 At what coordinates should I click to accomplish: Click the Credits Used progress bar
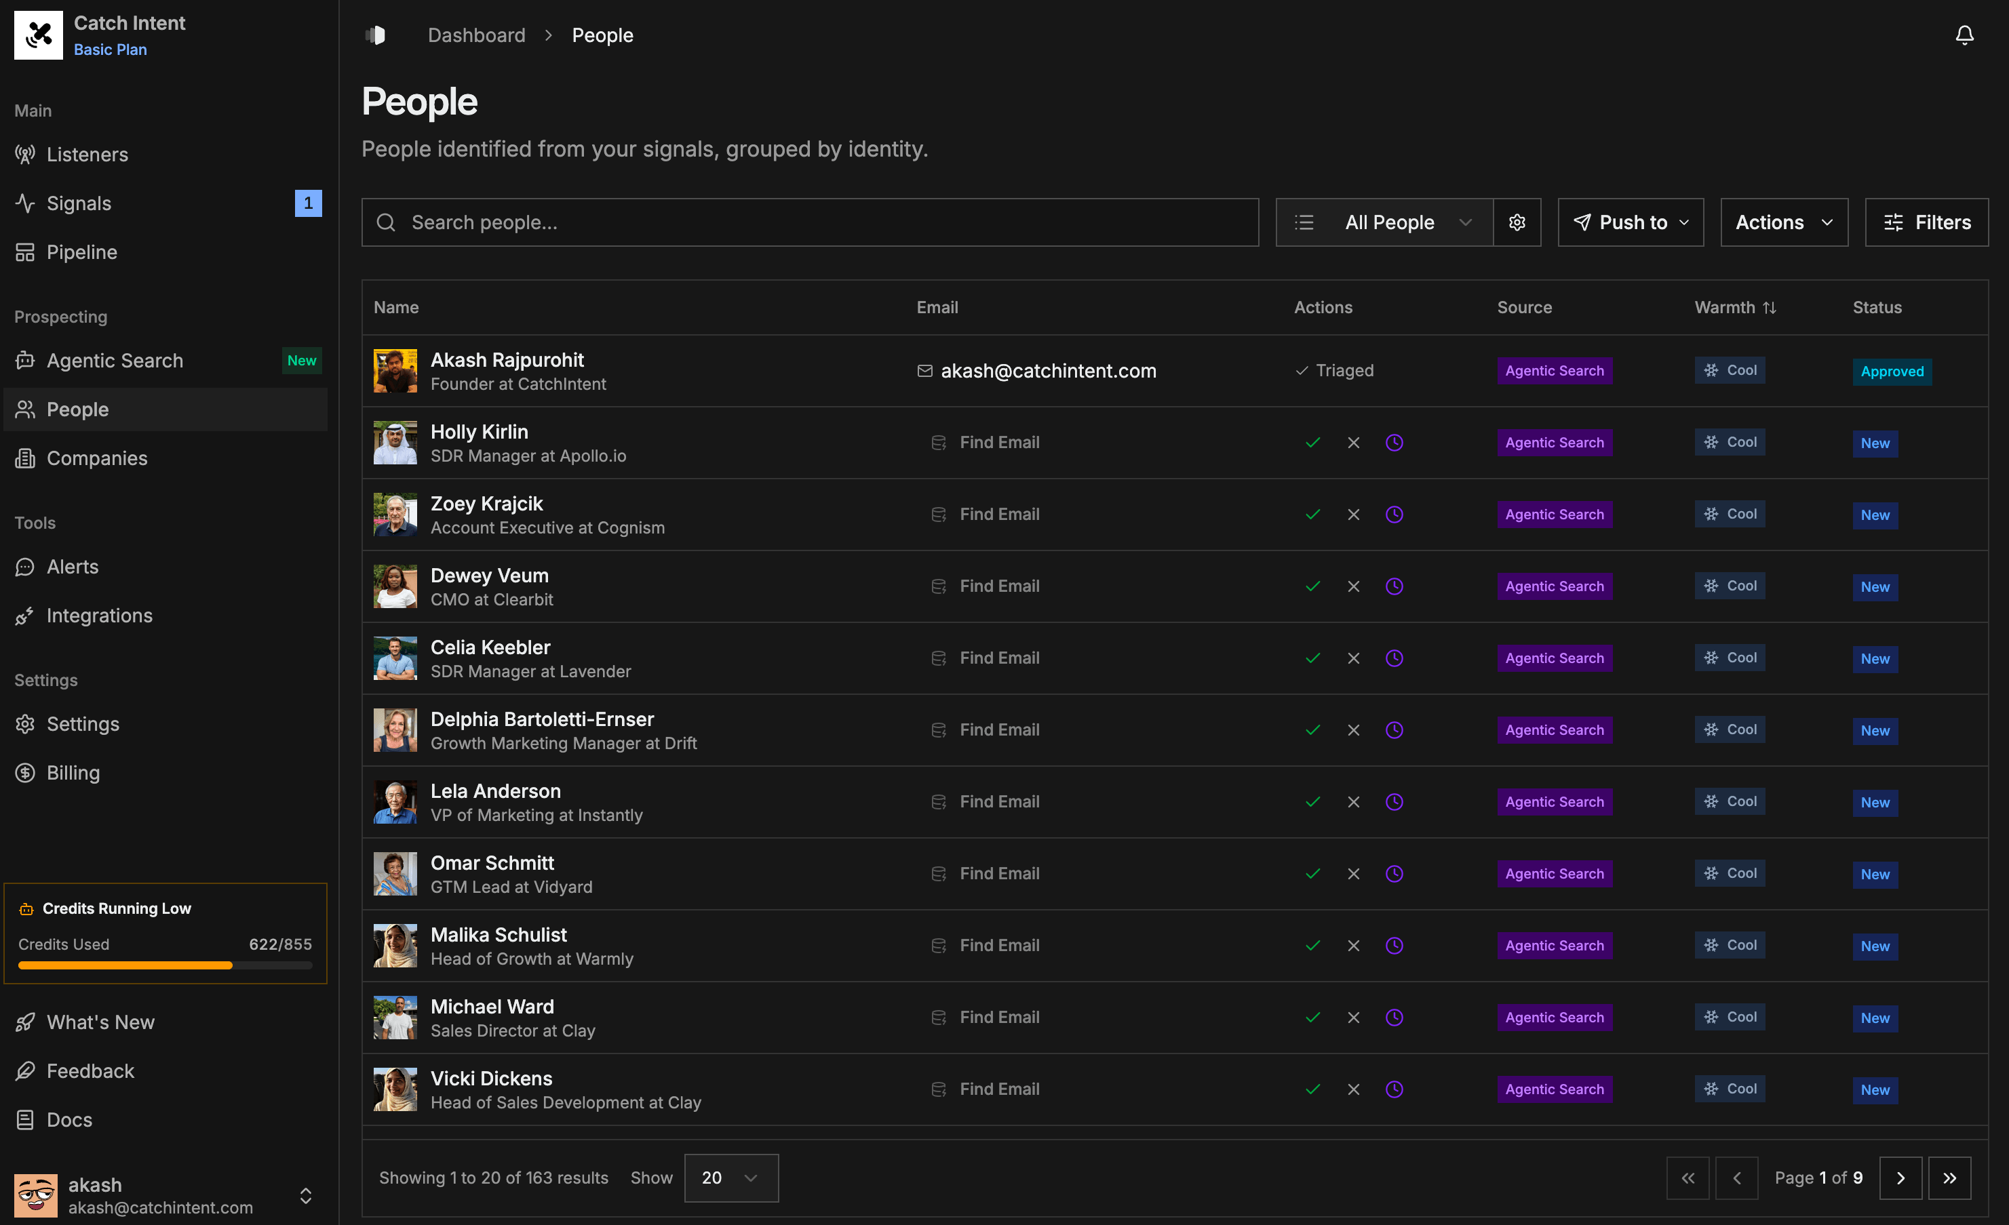tap(165, 965)
